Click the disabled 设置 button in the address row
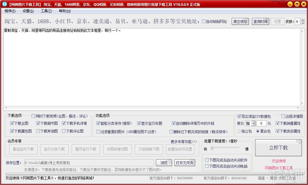The image size is (308, 185). [277, 21]
